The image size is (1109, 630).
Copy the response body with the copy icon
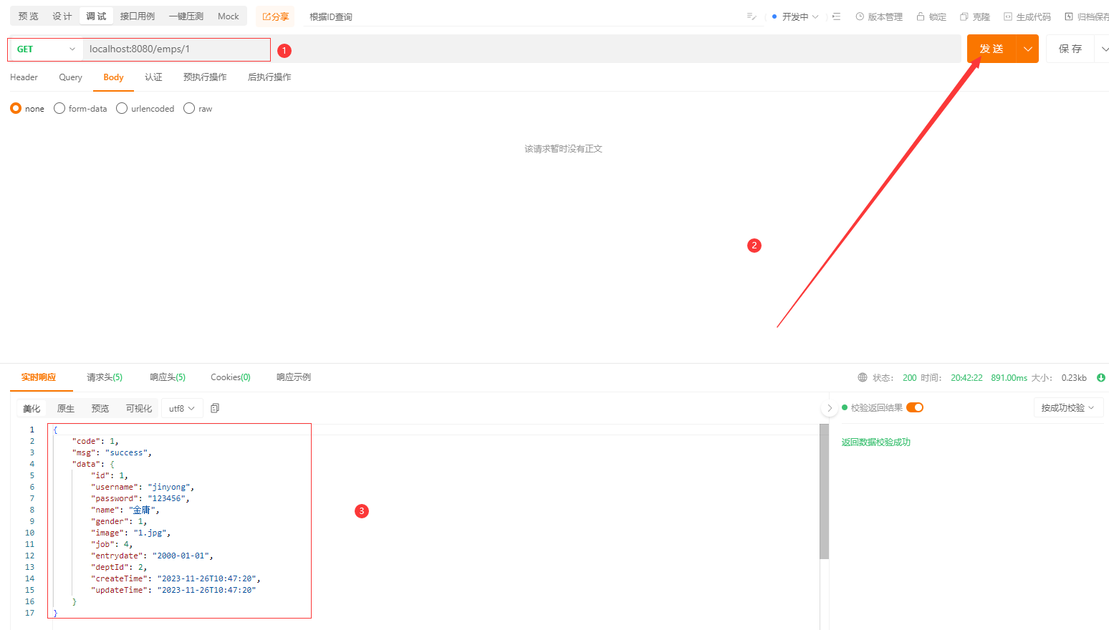pos(215,408)
